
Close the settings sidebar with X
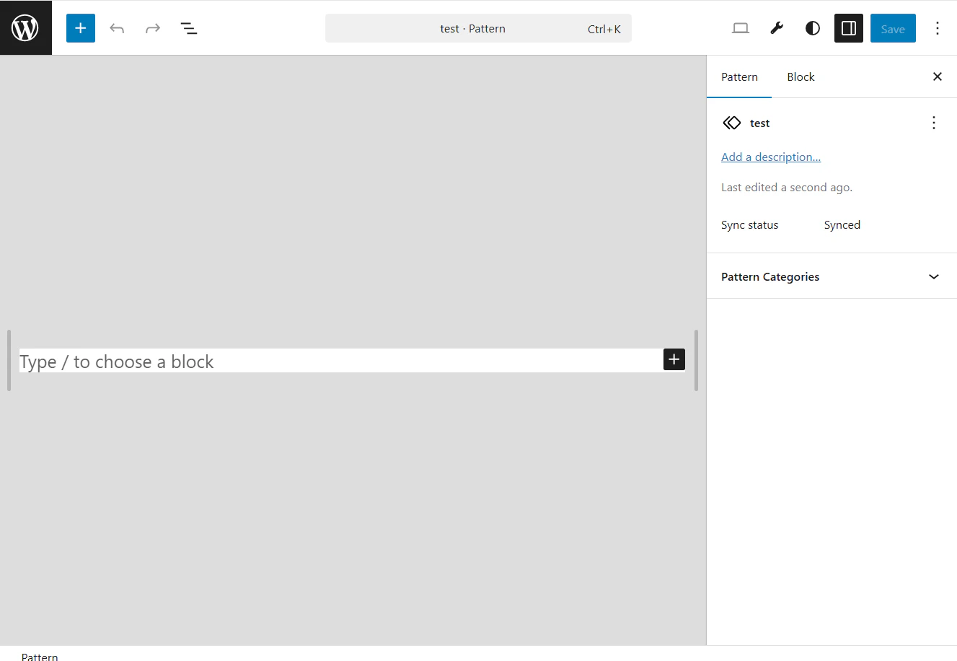(x=938, y=76)
